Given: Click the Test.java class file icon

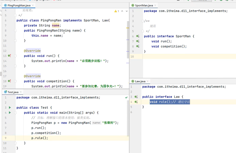Looking at the screenshot, I should (x=5, y=92).
